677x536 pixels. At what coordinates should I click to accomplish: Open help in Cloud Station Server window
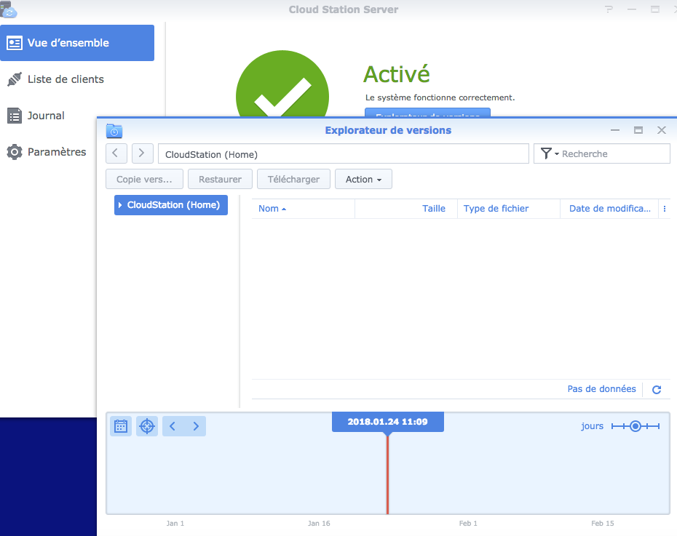coord(609,9)
